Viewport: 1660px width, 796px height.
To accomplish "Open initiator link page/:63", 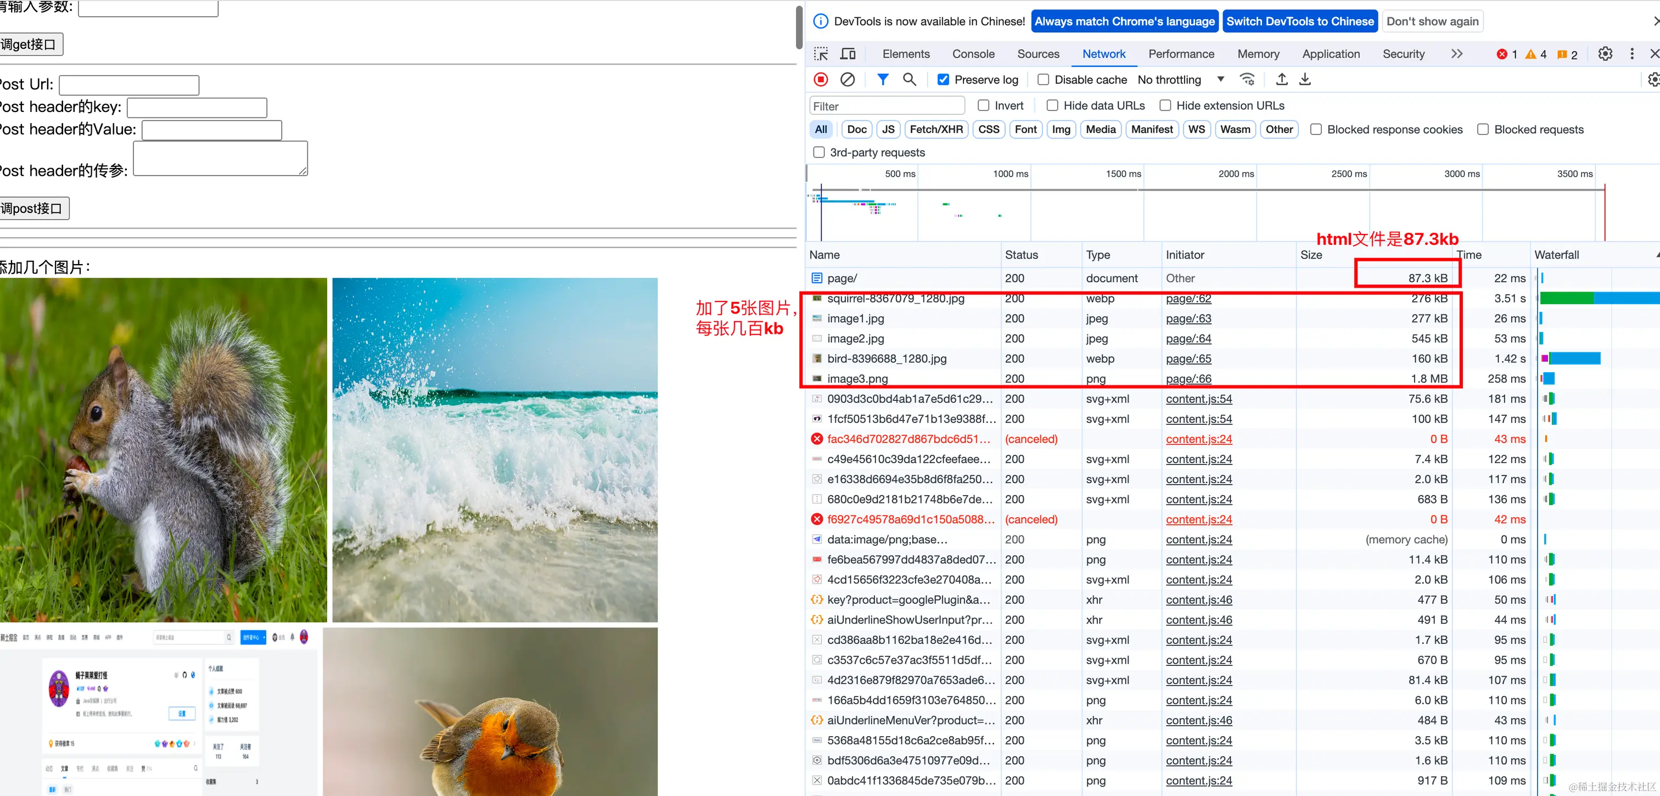I will tap(1188, 318).
